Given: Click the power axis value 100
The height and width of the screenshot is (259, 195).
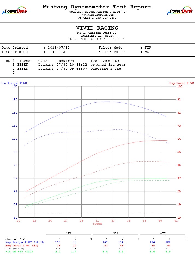Looking at the screenshot, I should [180, 86].
